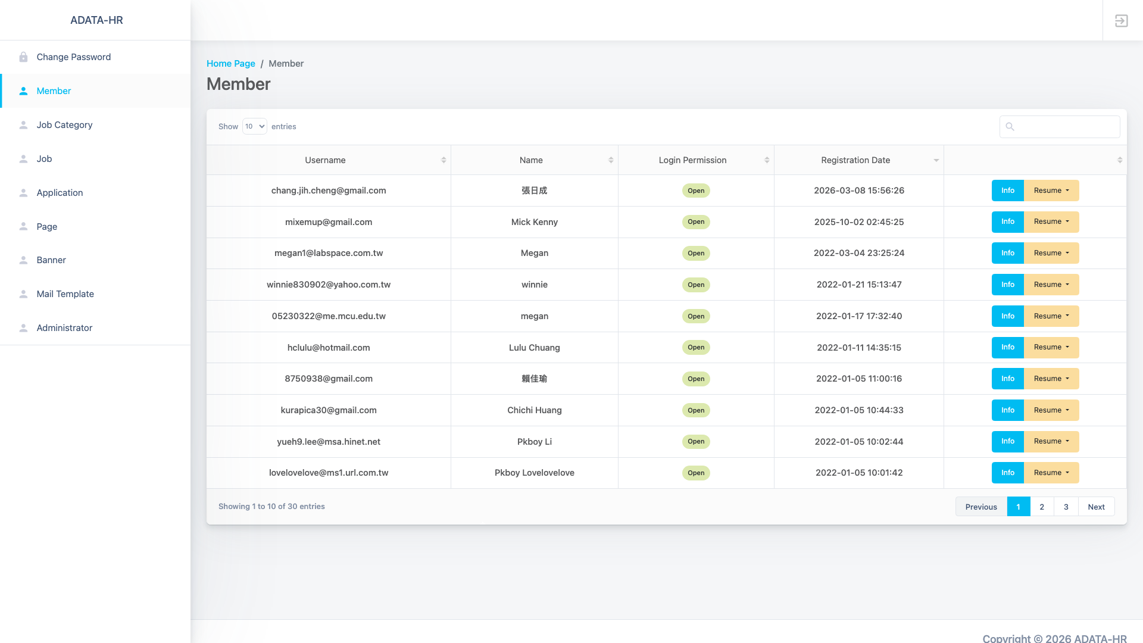Open the Application sidebar menu item
Viewport: 1143px width, 643px height.
point(60,193)
